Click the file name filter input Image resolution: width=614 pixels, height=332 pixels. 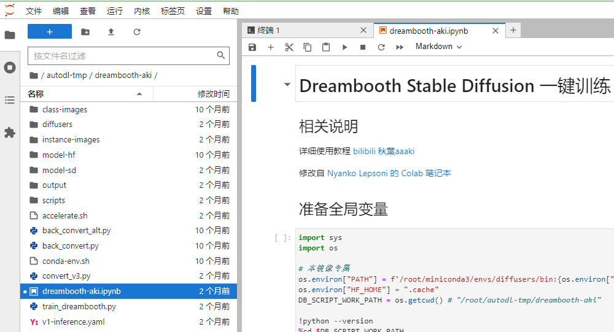click(x=128, y=56)
